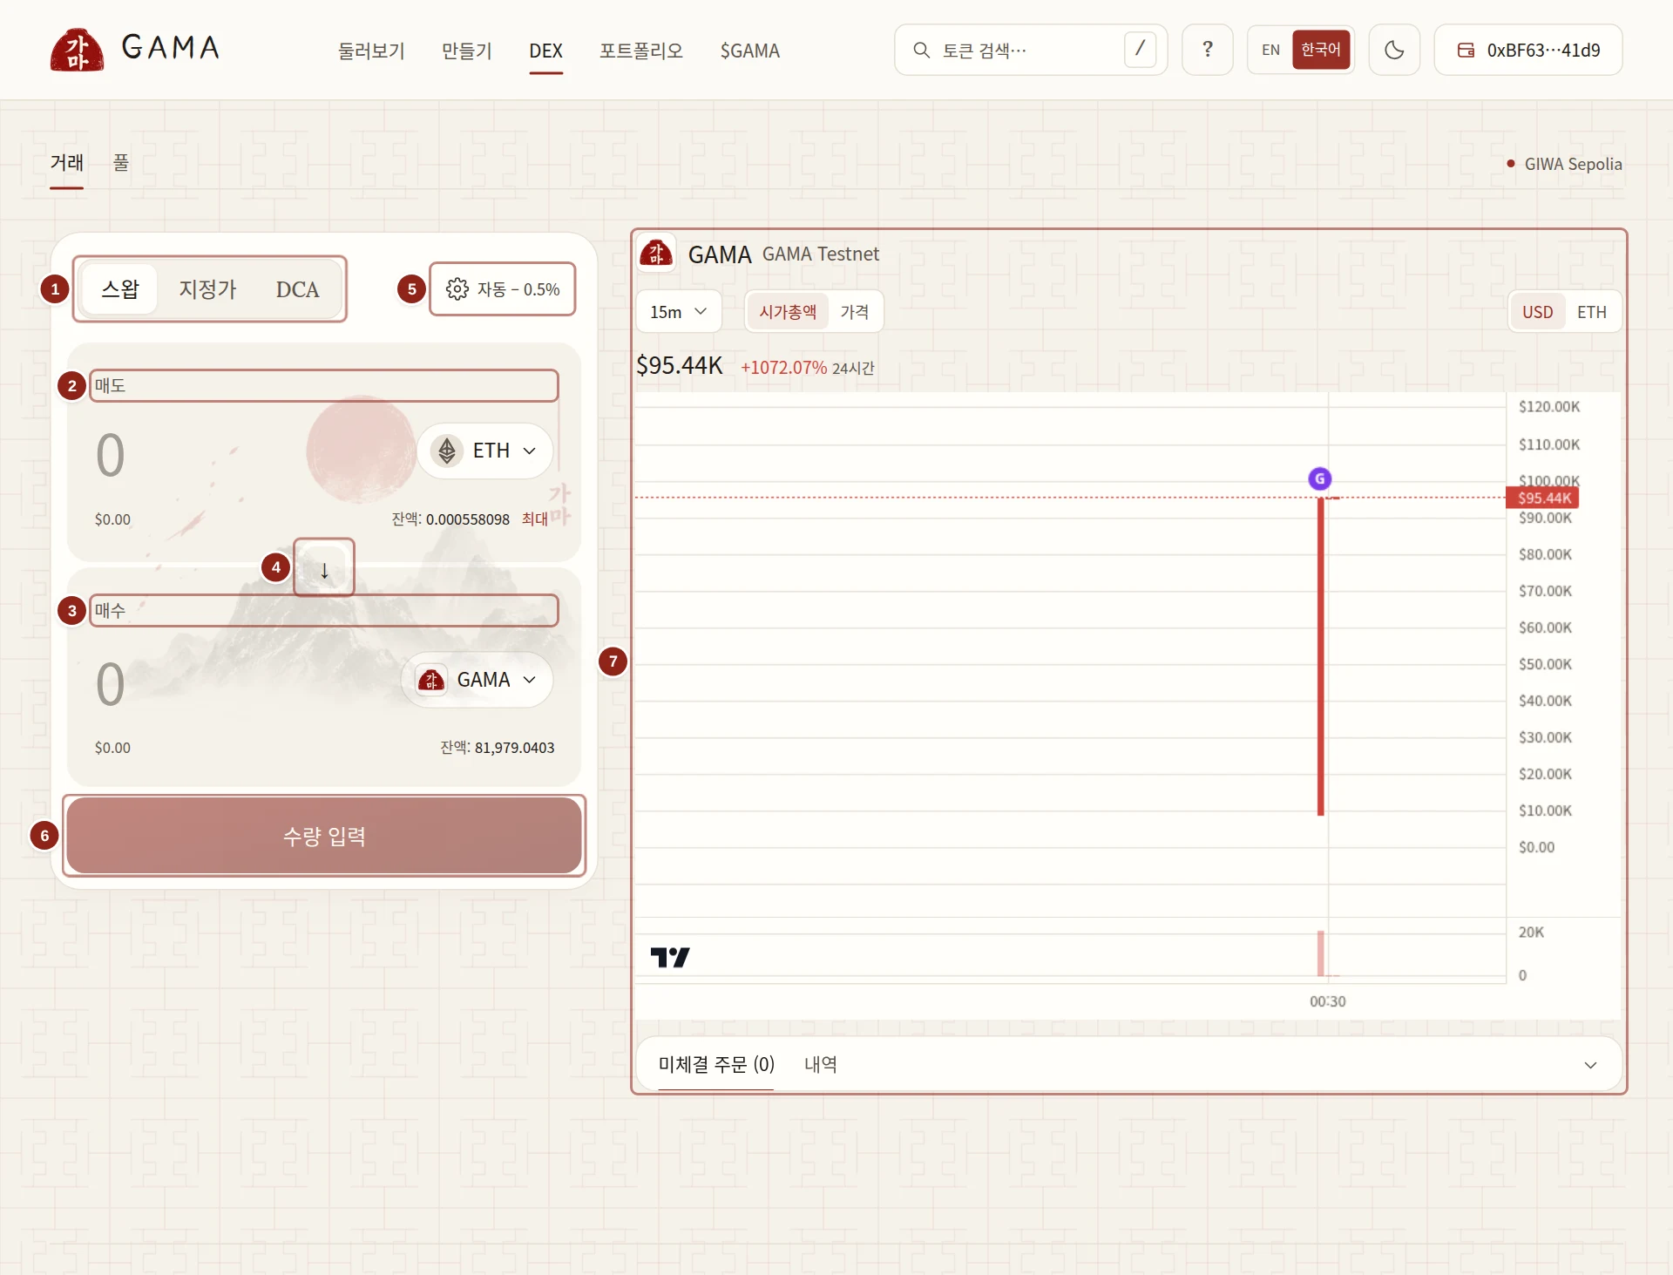Open 미체결 주문 (0) tab
This screenshot has width=1673, height=1275.
pyautogui.click(x=716, y=1064)
